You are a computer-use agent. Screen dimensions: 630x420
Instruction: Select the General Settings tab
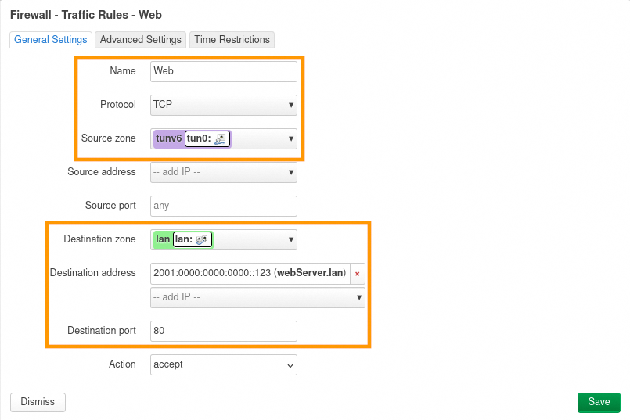pyautogui.click(x=51, y=39)
